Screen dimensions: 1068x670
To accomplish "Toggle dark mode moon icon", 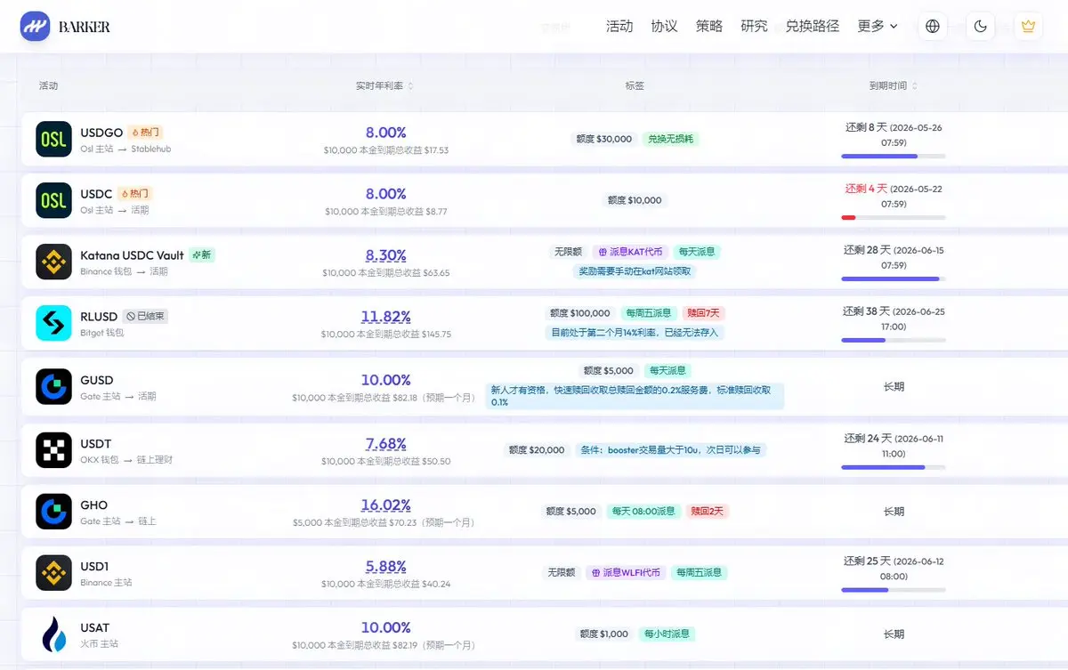I will [981, 26].
